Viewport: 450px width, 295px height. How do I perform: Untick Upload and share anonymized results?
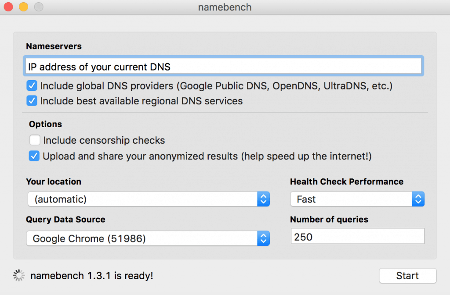[34, 156]
